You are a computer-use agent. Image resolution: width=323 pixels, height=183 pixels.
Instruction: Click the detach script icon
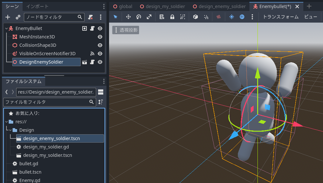click(91, 17)
